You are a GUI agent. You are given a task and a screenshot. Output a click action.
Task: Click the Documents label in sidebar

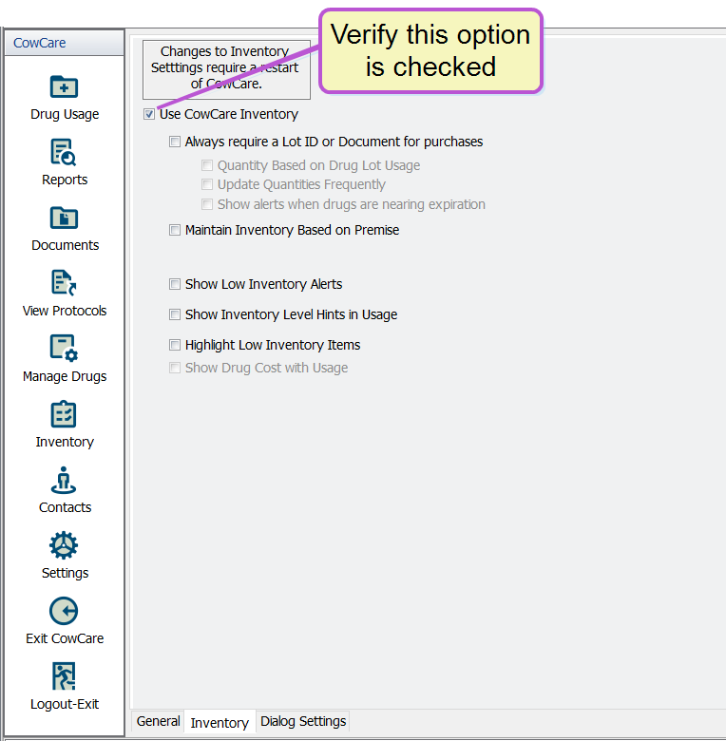[x=66, y=245]
